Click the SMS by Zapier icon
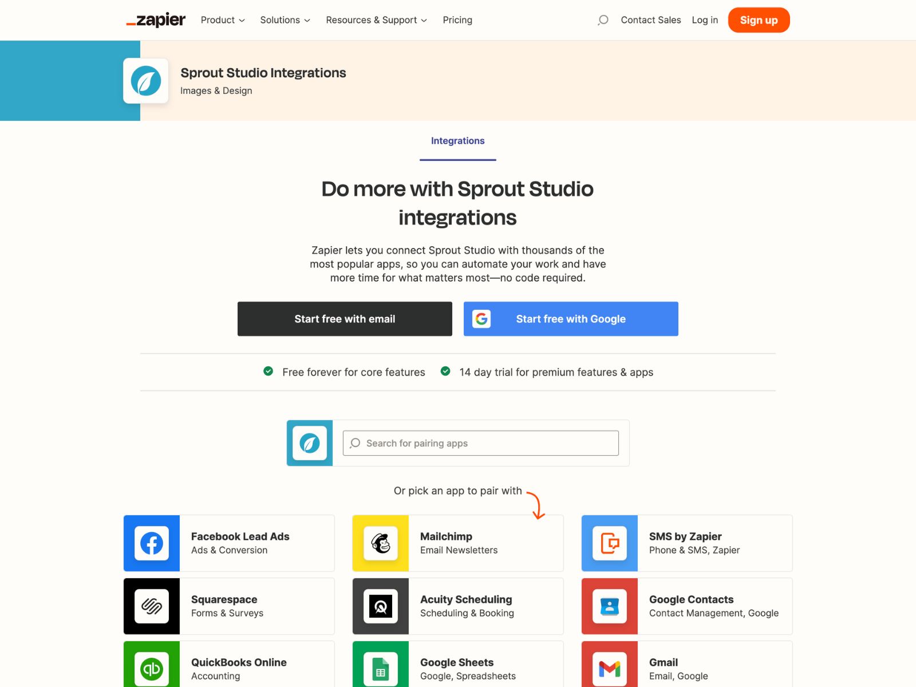Image resolution: width=916 pixels, height=687 pixels. click(610, 543)
